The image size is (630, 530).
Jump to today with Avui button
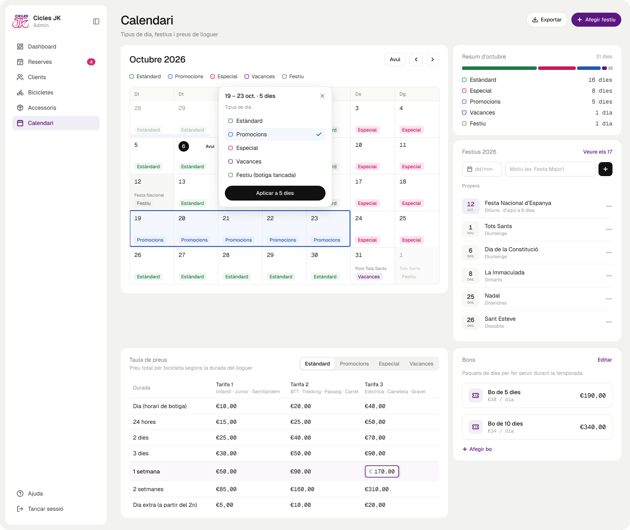click(395, 59)
